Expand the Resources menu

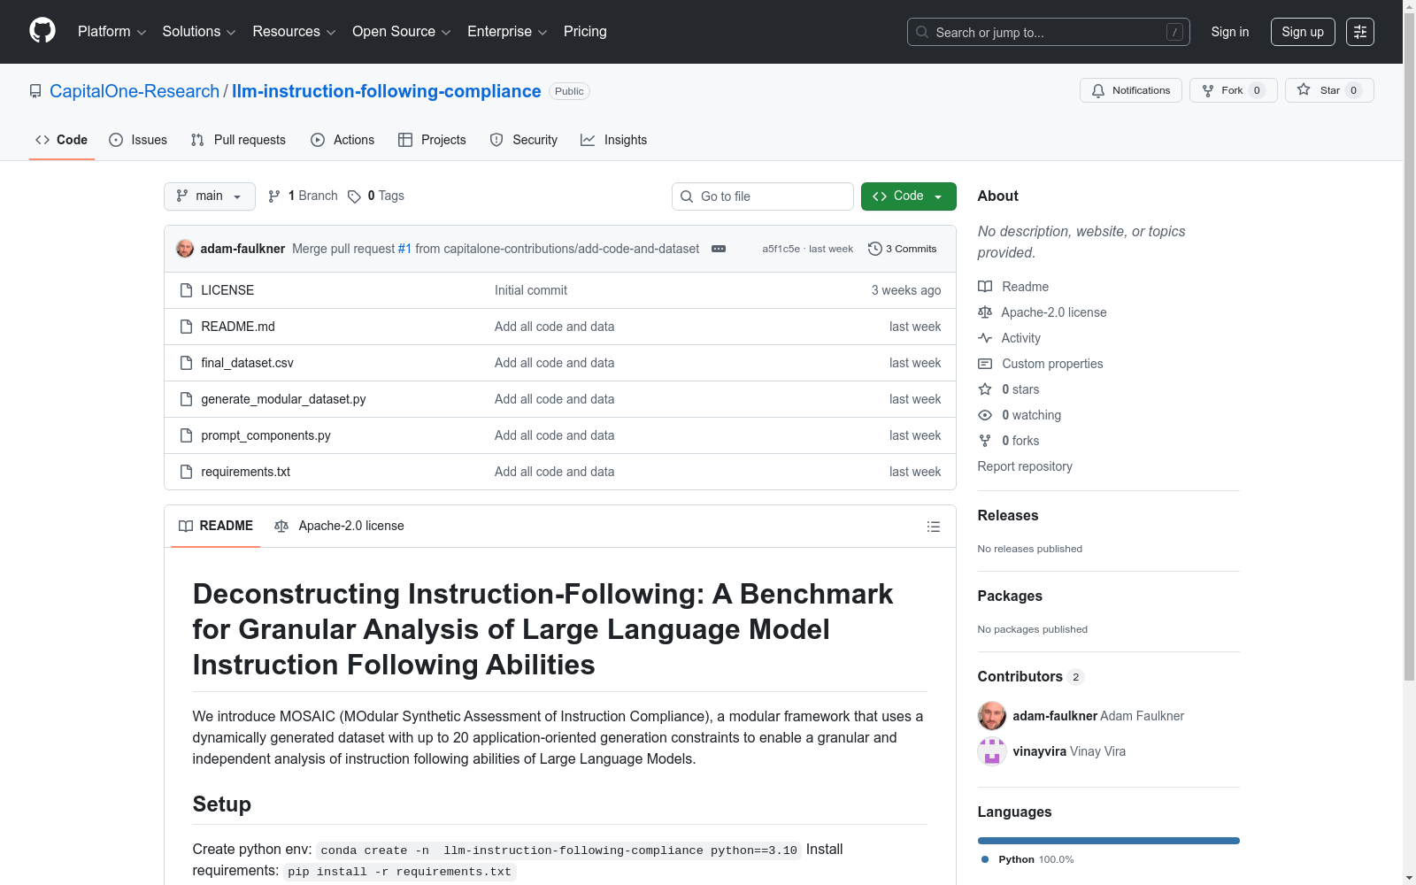[294, 32]
